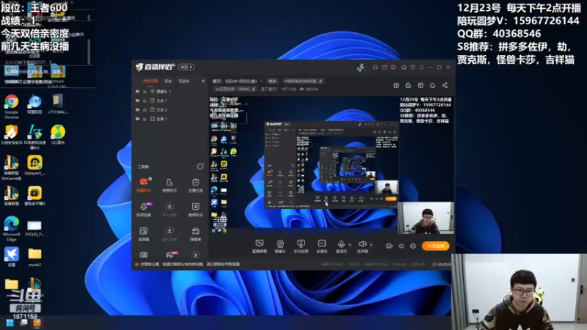
Task: Mute the 扬声器 speaker
Action: [x=362, y=246]
